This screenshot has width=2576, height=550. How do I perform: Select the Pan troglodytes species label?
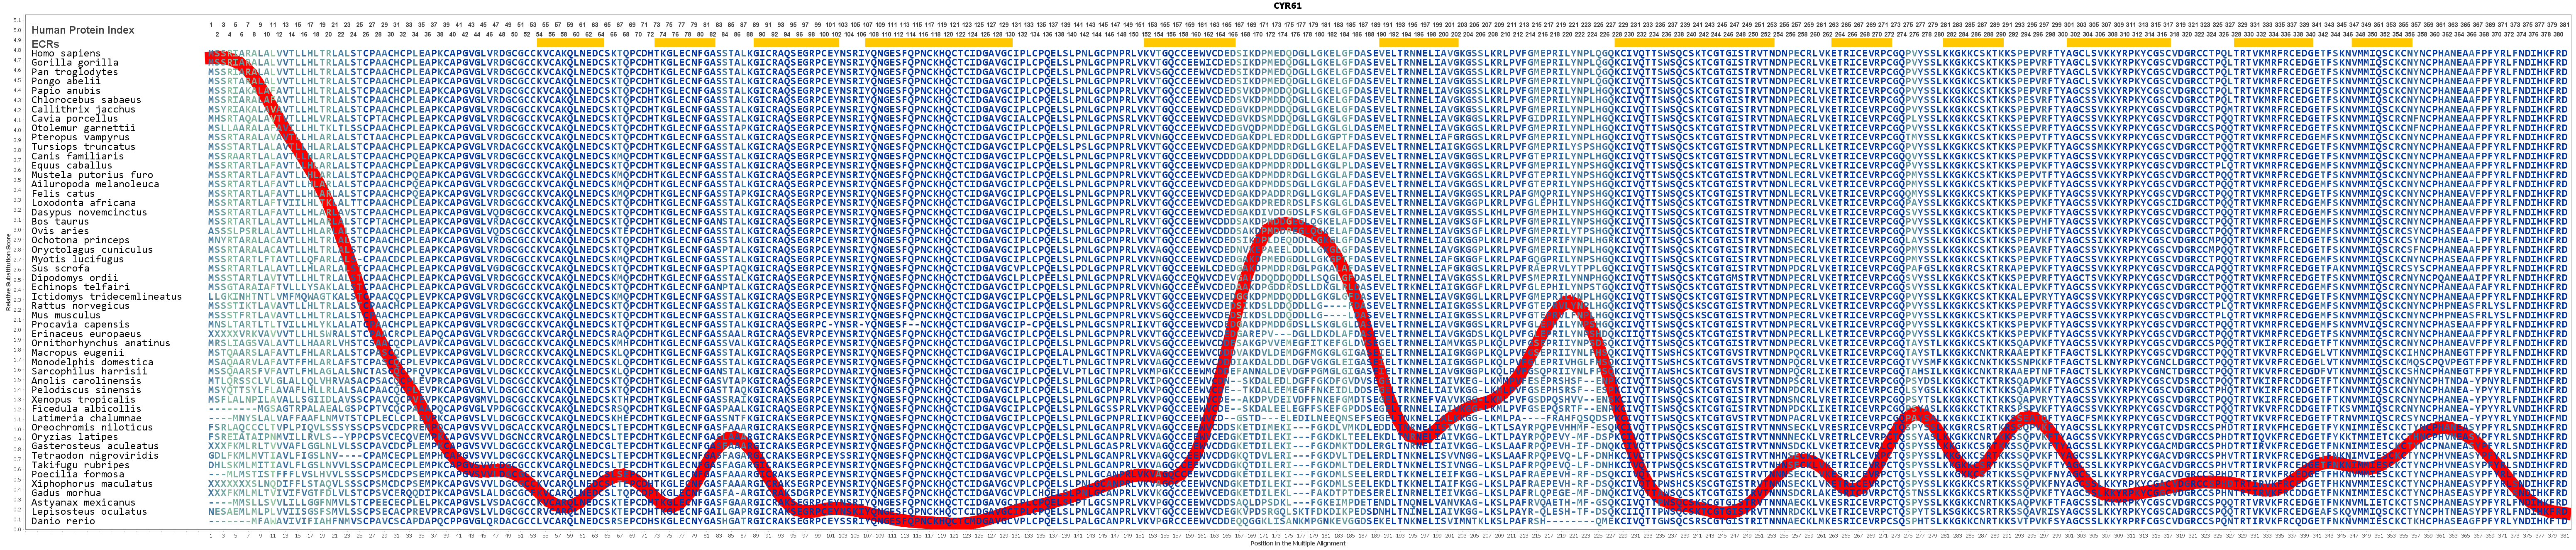pos(75,72)
